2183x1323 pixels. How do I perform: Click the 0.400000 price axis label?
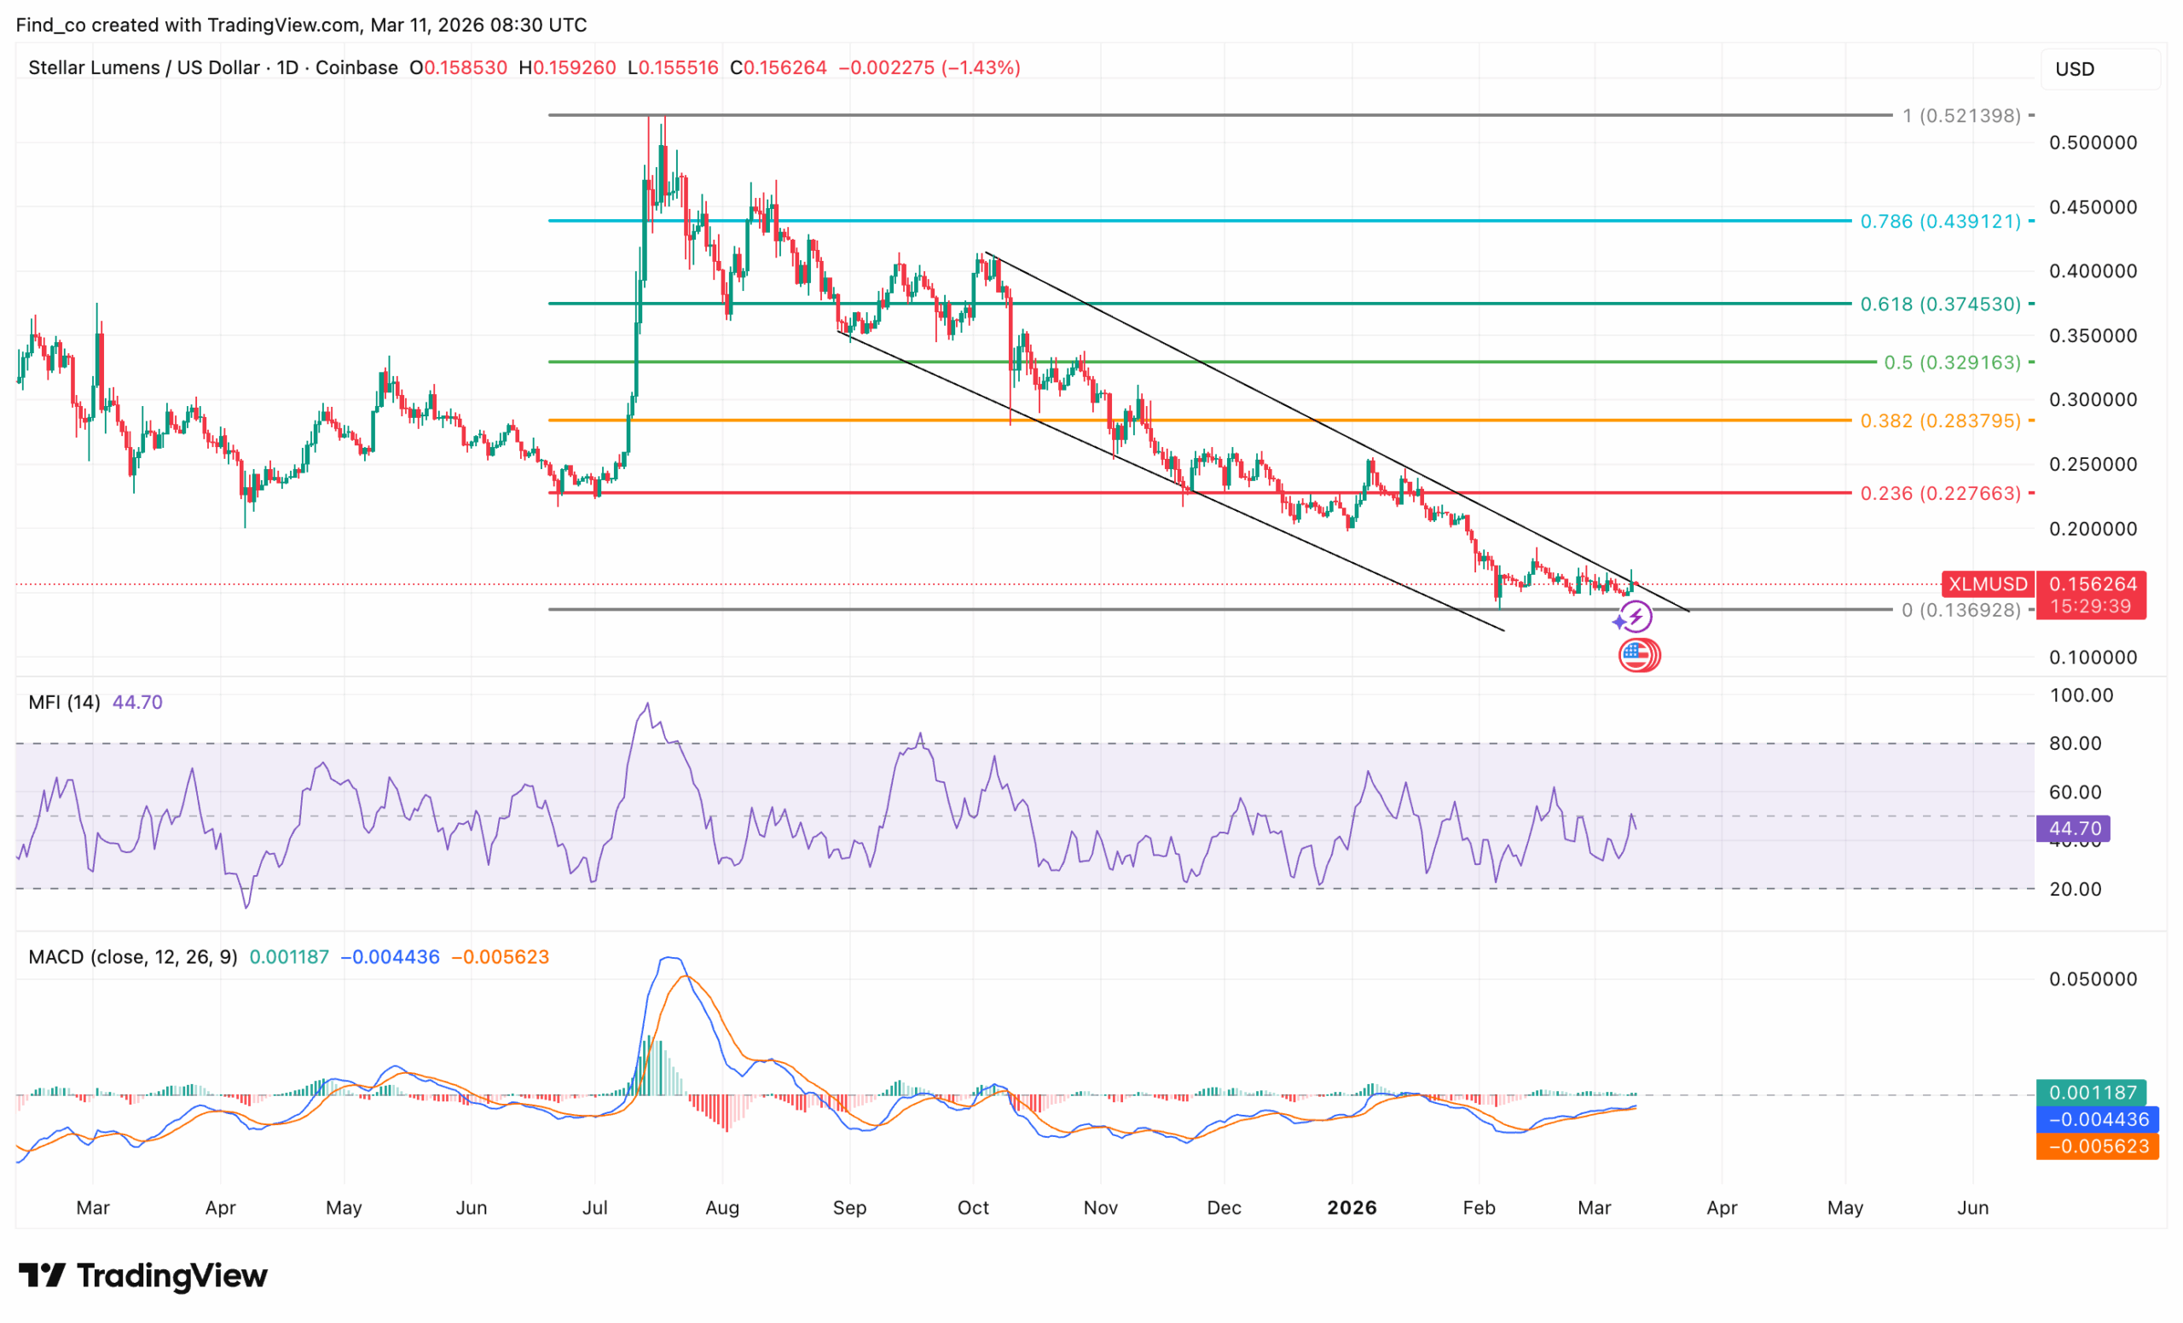tap(2093, 271)
